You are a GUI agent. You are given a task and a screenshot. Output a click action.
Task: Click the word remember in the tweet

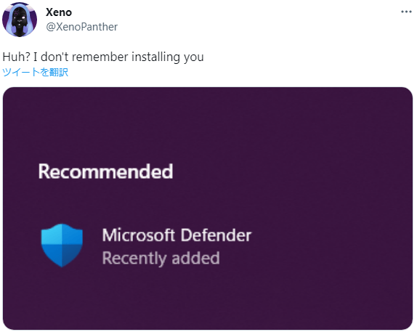(100, 57)
